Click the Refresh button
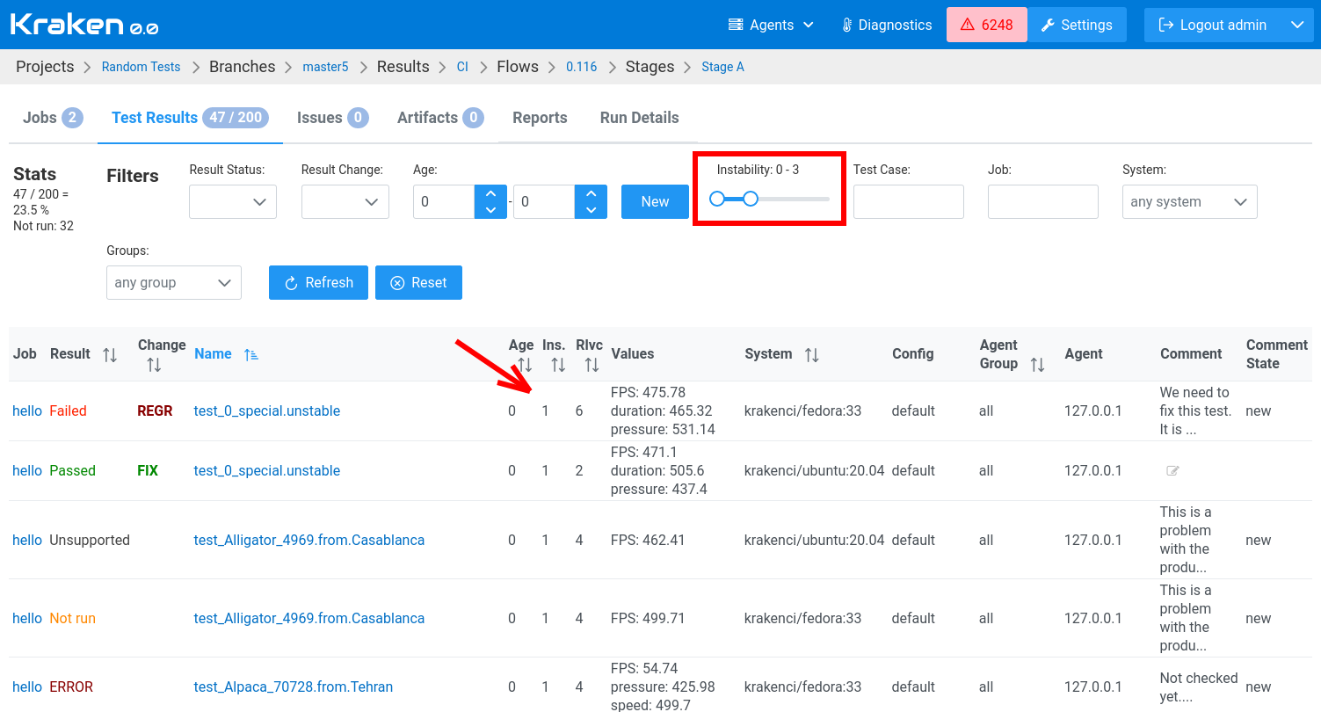This screenshot has height=712, width=1321. [318, 282]
